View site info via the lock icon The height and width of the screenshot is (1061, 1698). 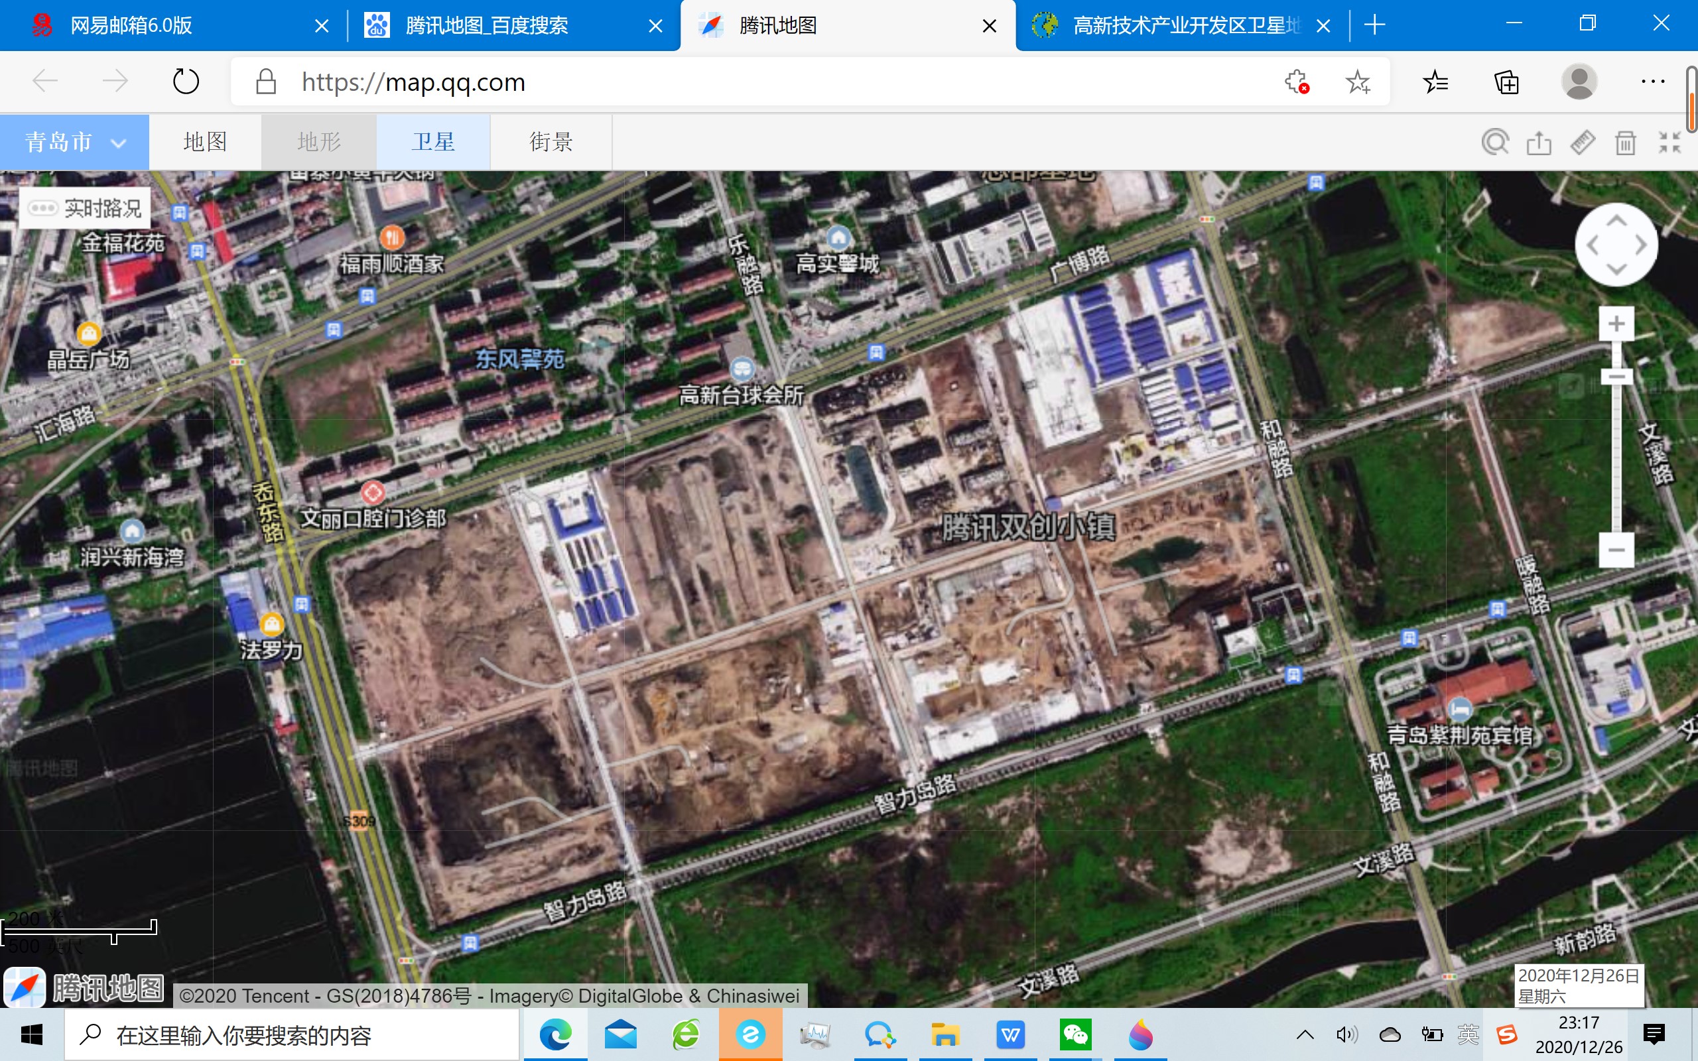(x=266, y=82)
